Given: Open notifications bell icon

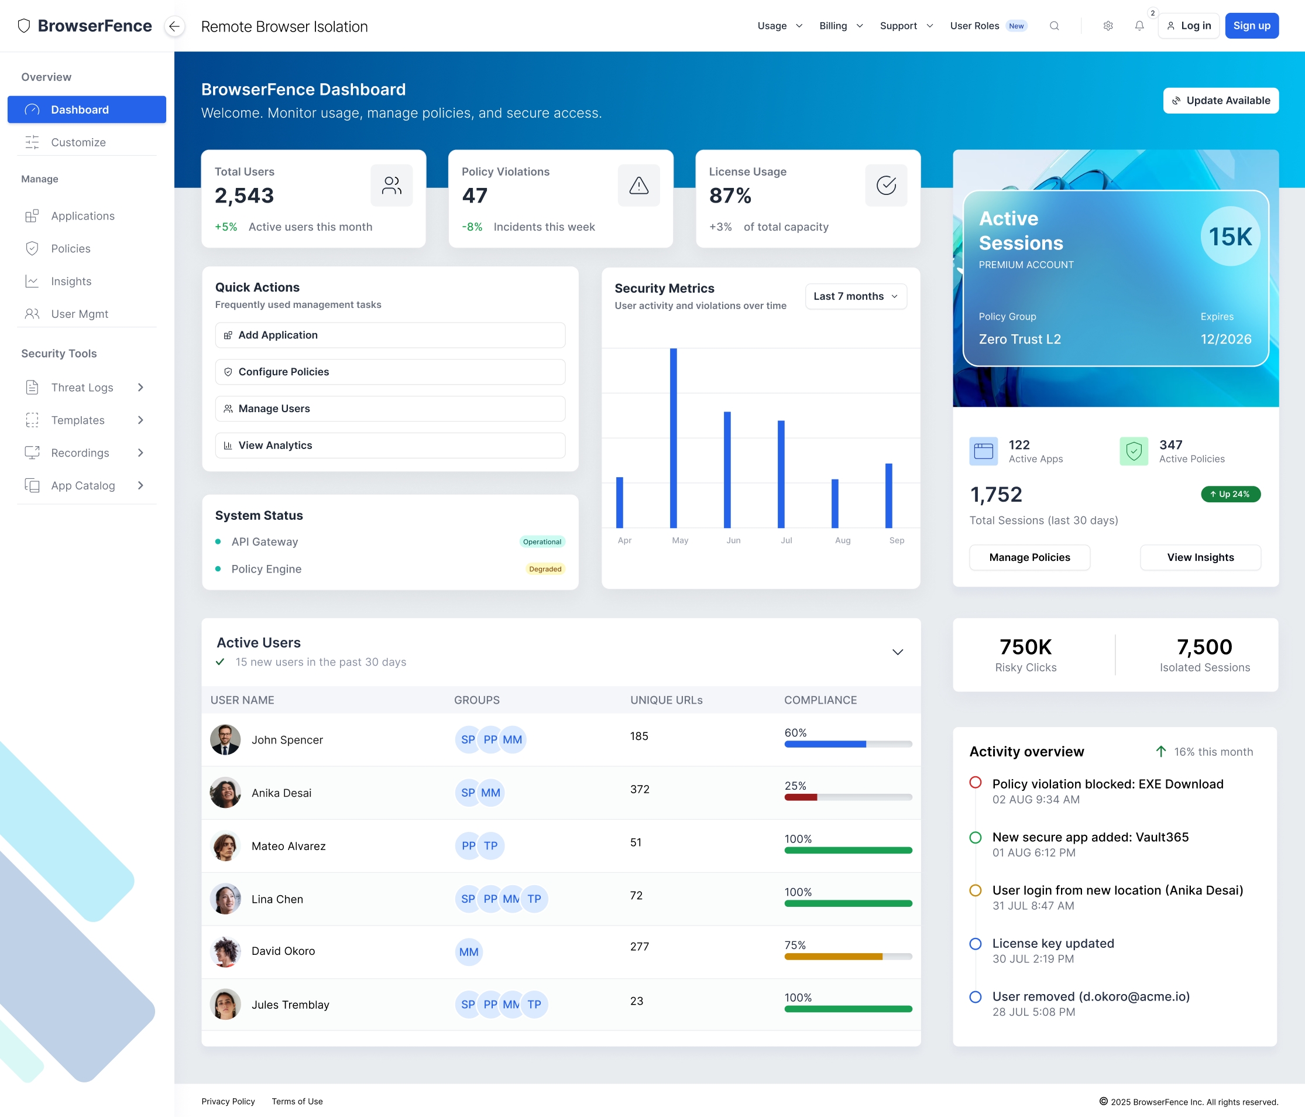Looking at the screenshot, I should coord(1139,26).
